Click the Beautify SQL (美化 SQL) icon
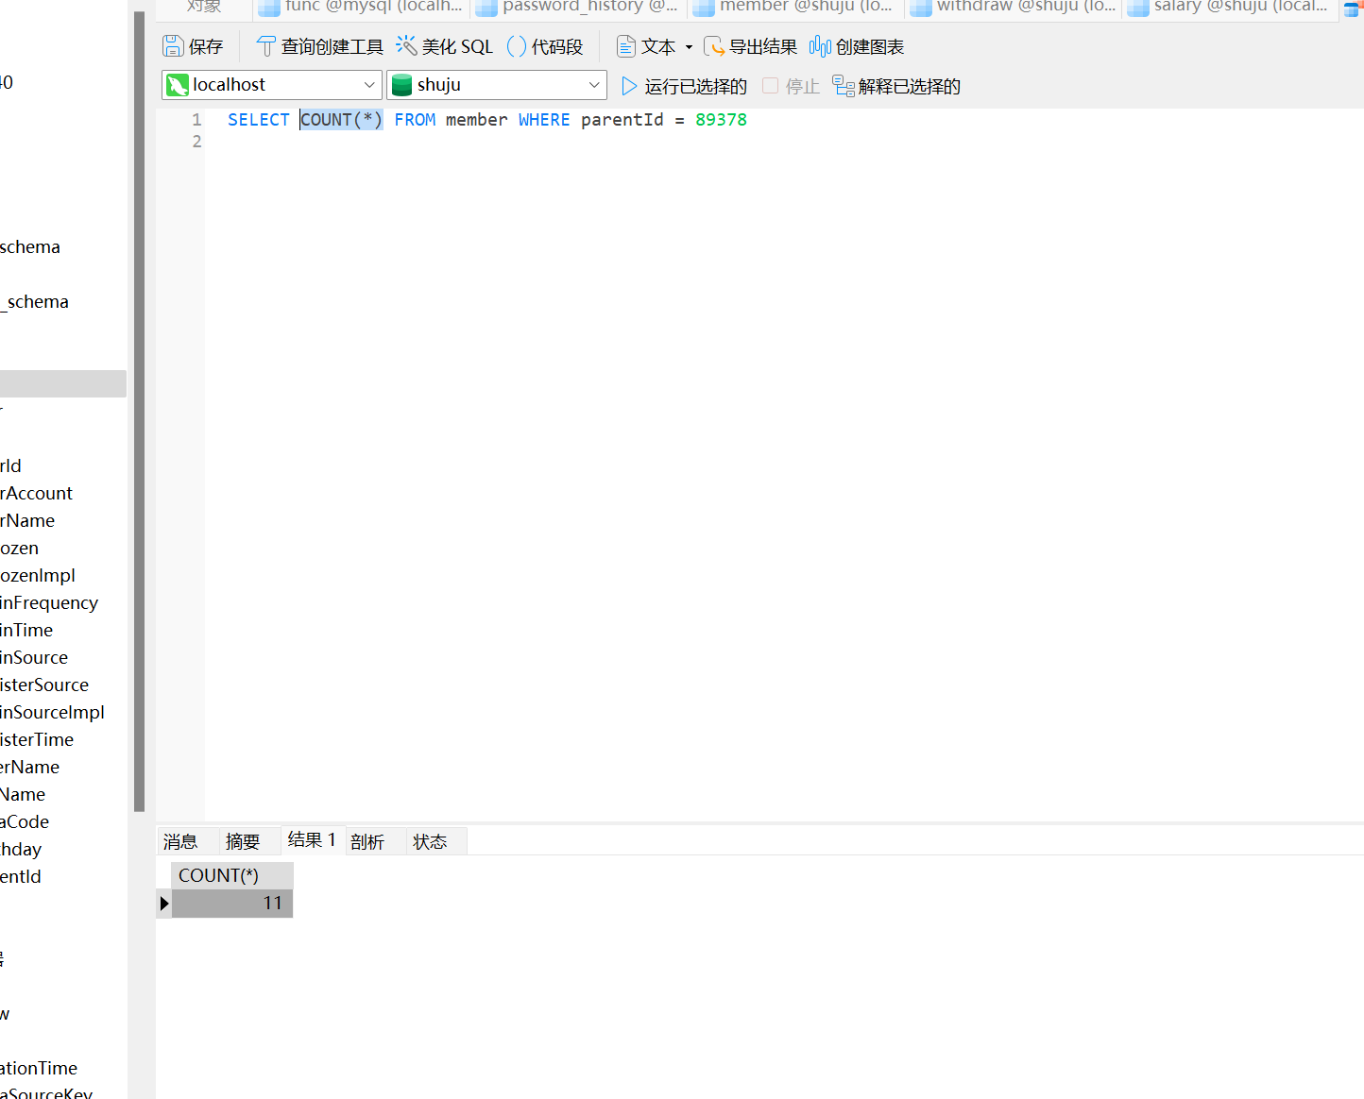The height and width of the screenshot is (1099, 1364). pyautogui.click(x=406, y=46)
